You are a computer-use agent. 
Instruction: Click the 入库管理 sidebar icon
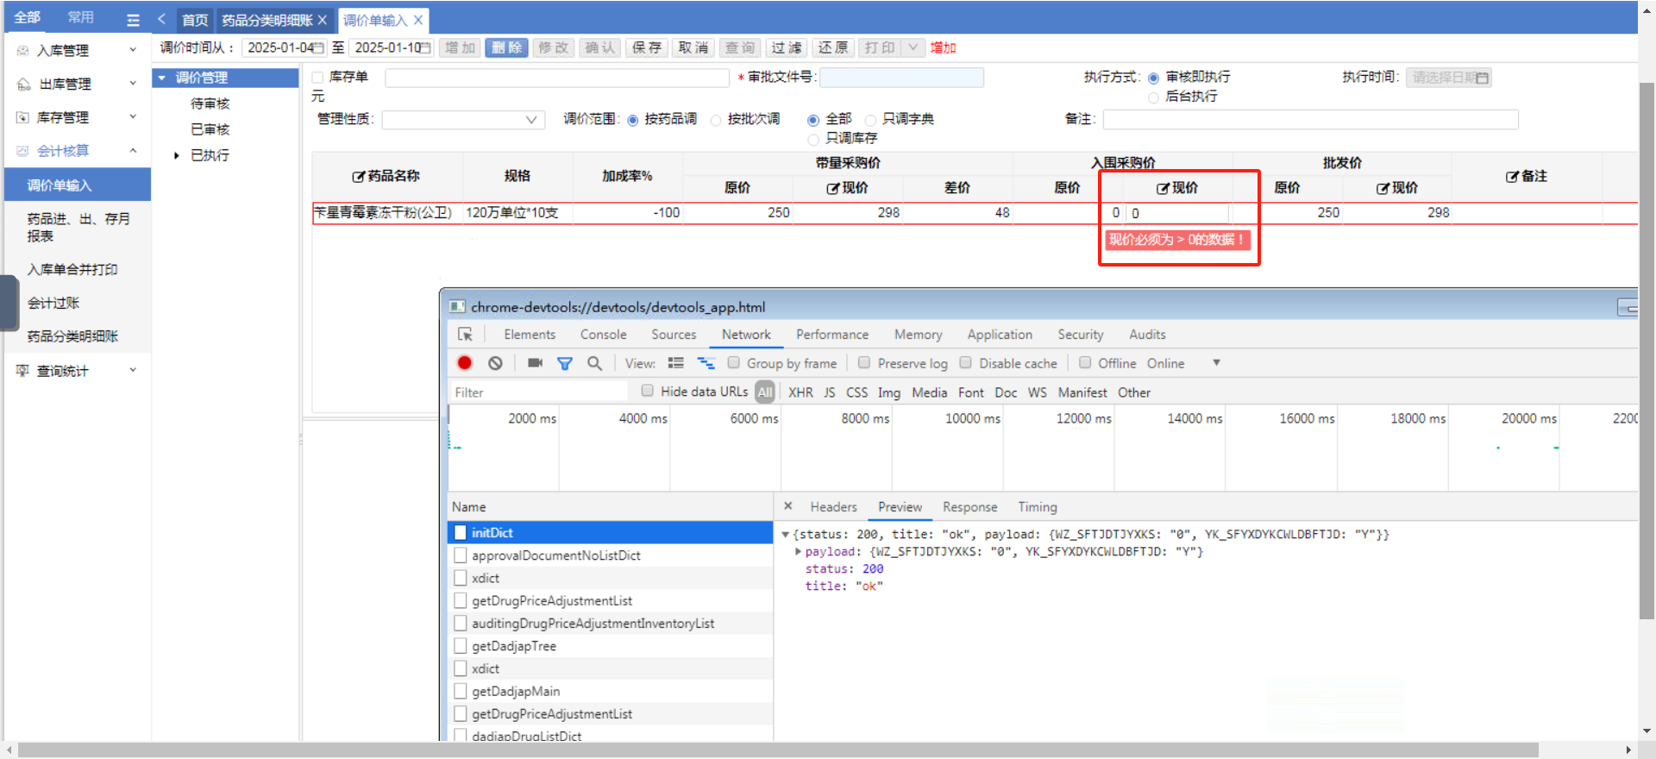[x=23, y=51]
